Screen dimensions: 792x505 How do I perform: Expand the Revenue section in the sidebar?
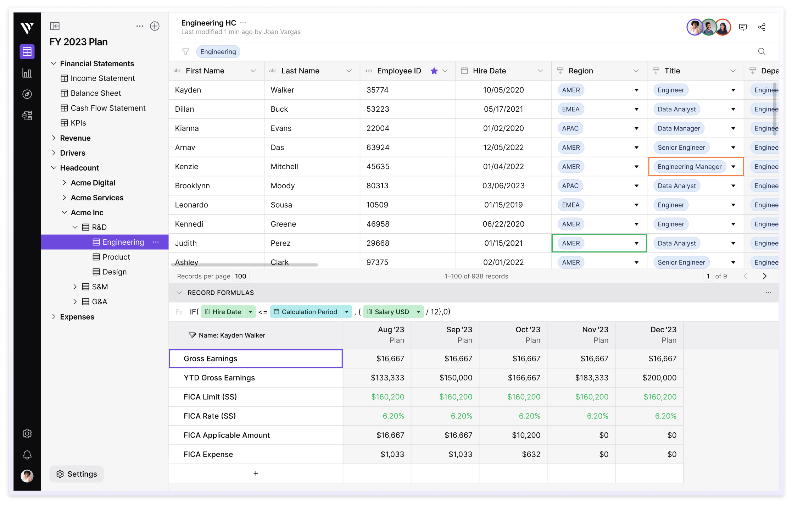click(x=54, y=138)
